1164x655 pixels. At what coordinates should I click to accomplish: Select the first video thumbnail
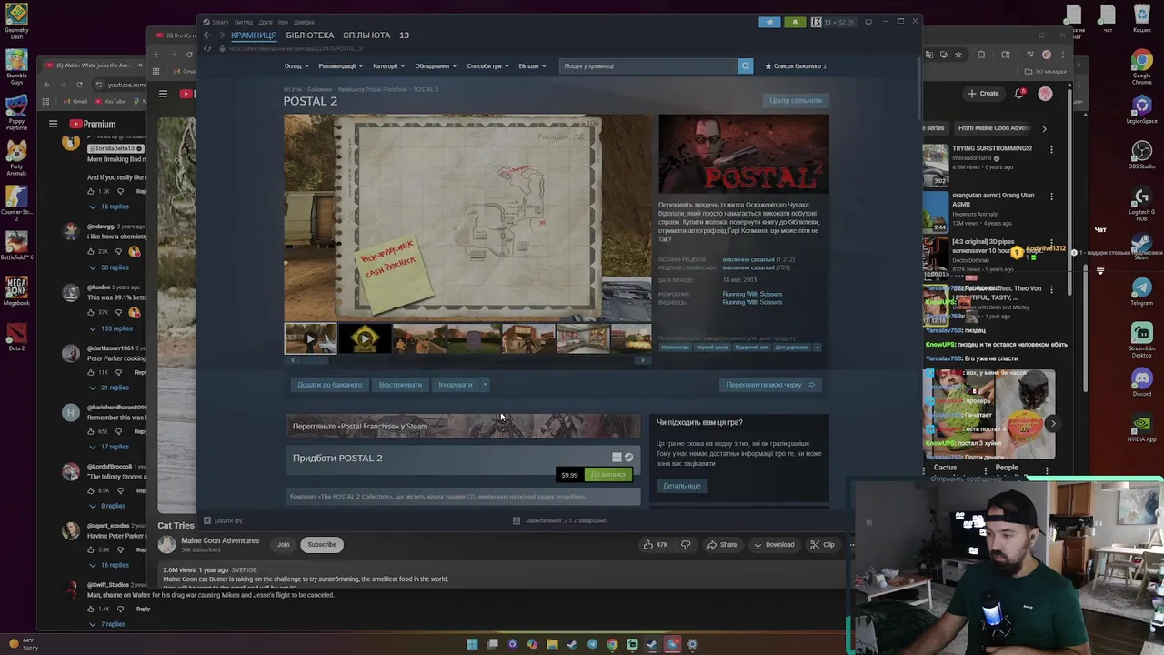pyautogui.click(x=310, y=338)
